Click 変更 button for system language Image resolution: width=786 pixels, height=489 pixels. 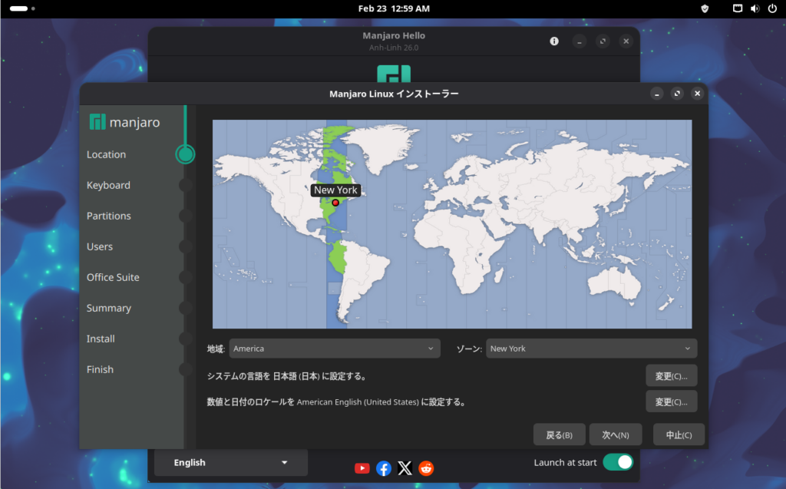[672, 376]
